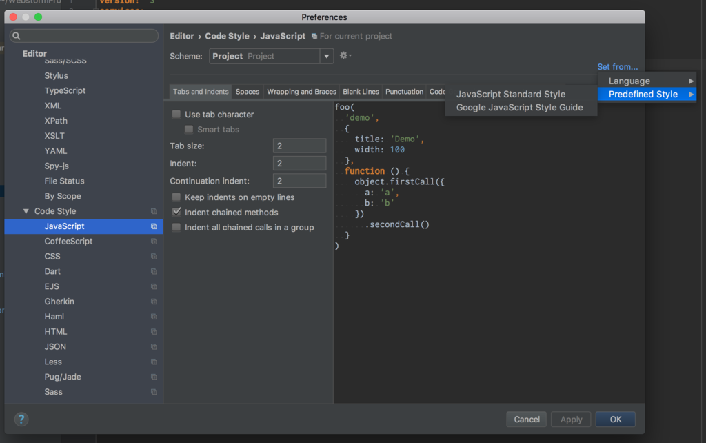Enable Use tab character checkbox
Screen dimensions: 706x443
click(x=176, y=115)
